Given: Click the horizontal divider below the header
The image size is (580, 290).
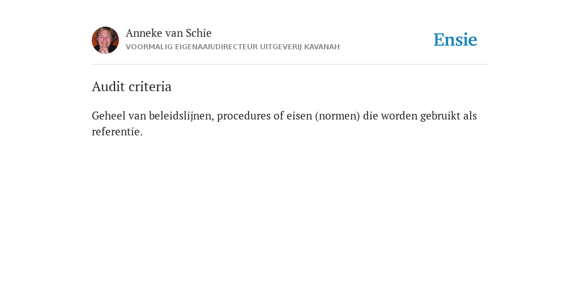Looking at the screenshot, I should 290,65.
